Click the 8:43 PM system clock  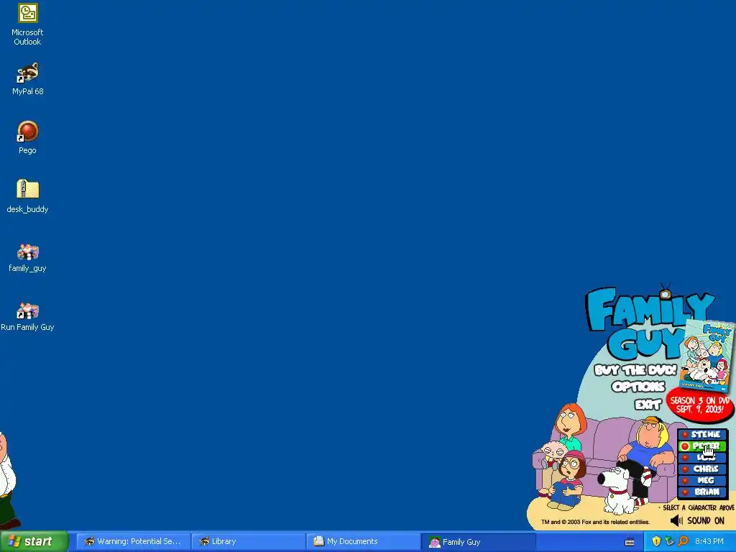point(709,541)
